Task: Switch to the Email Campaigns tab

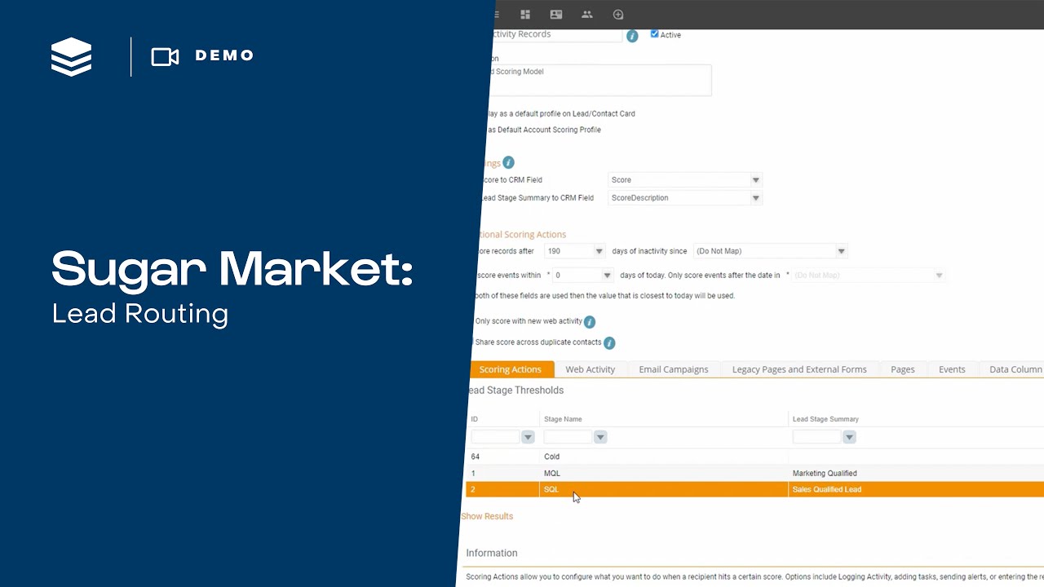Action: 674,369
